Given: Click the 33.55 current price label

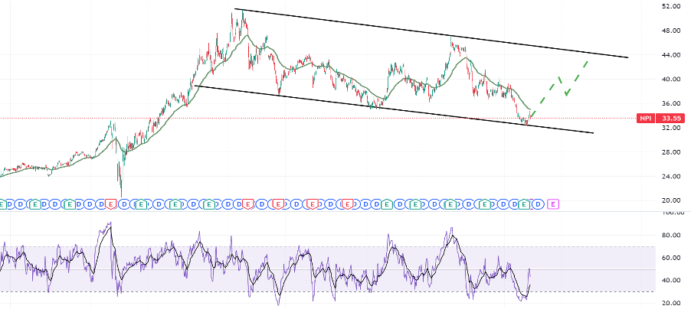Looking at the screenshot, I should (x=673, y=119).
